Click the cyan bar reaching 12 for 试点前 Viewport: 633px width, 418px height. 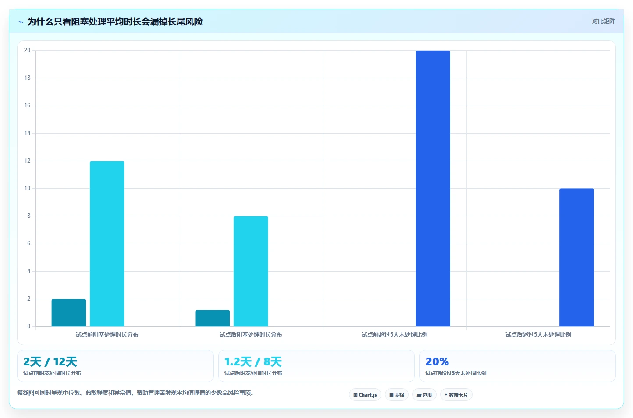point(107,244)
